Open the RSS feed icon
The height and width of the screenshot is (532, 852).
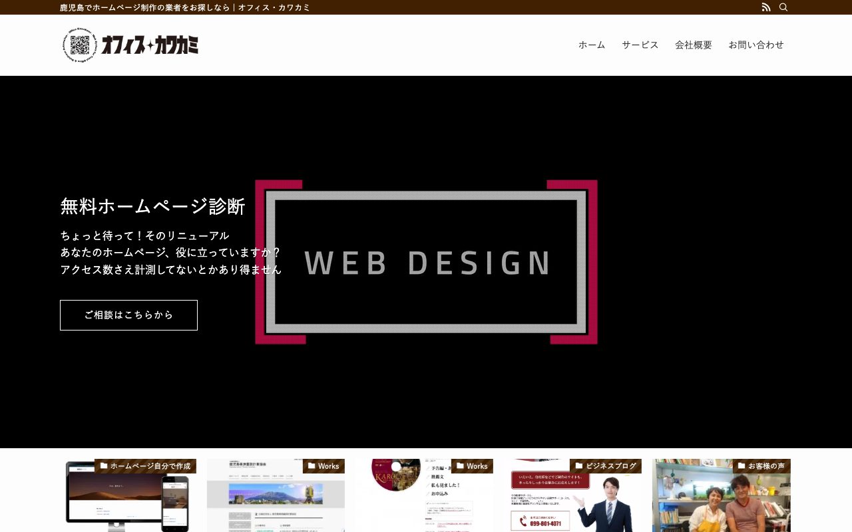point(766,7)
